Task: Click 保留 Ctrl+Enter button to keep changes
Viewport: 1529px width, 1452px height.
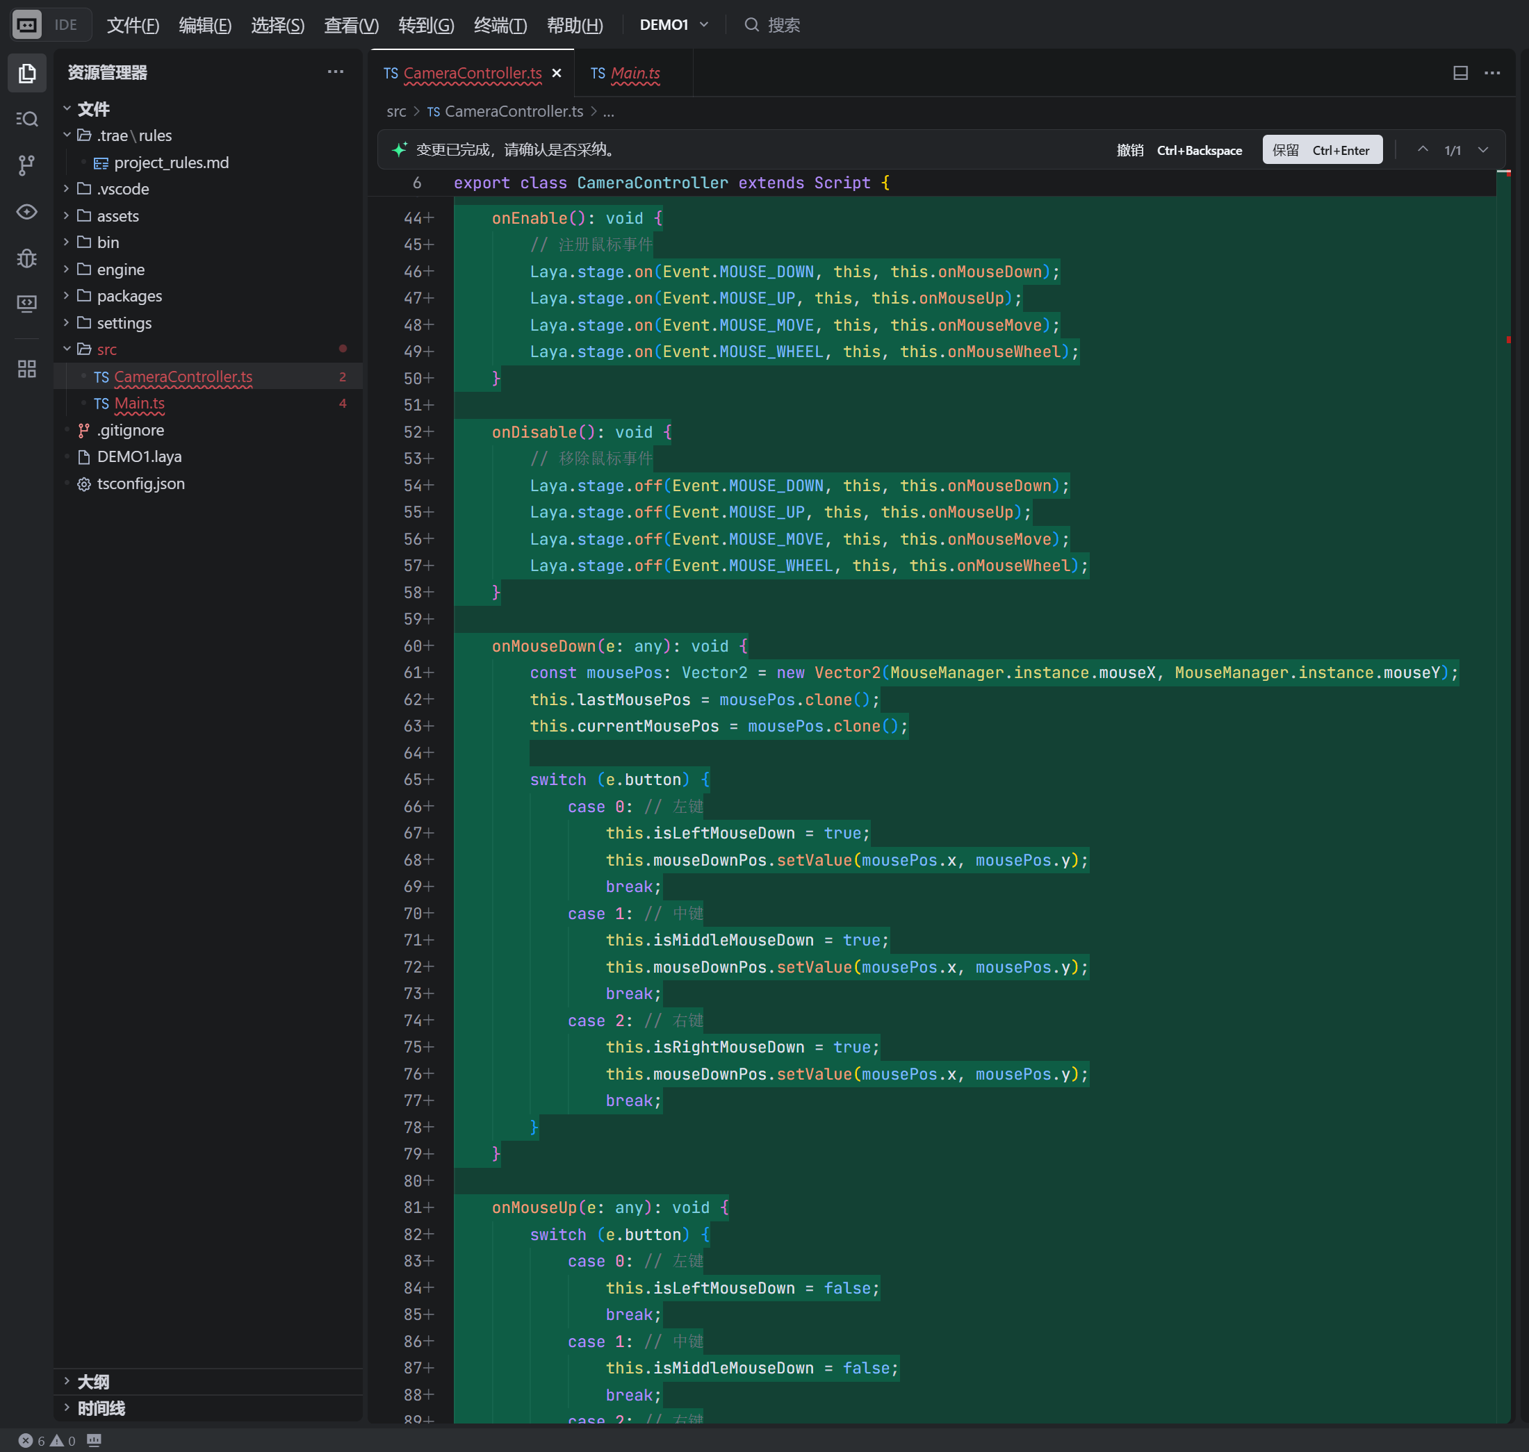Action: coord(1321,150)
